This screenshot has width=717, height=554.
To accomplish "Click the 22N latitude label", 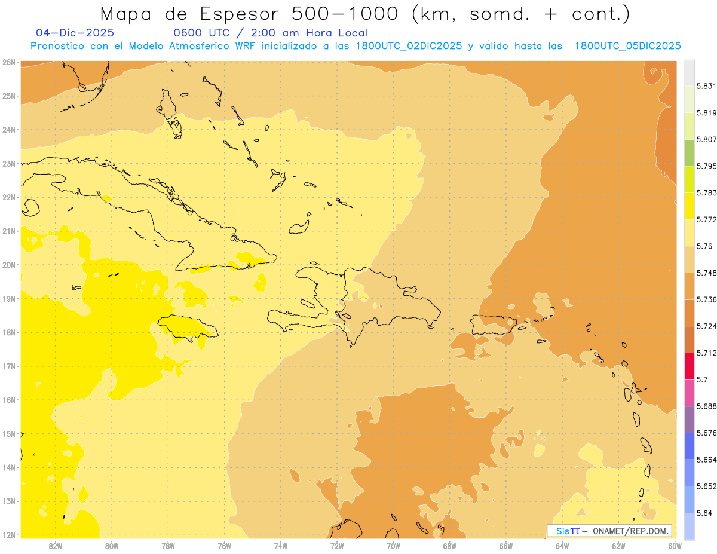I will click(8, 197).
